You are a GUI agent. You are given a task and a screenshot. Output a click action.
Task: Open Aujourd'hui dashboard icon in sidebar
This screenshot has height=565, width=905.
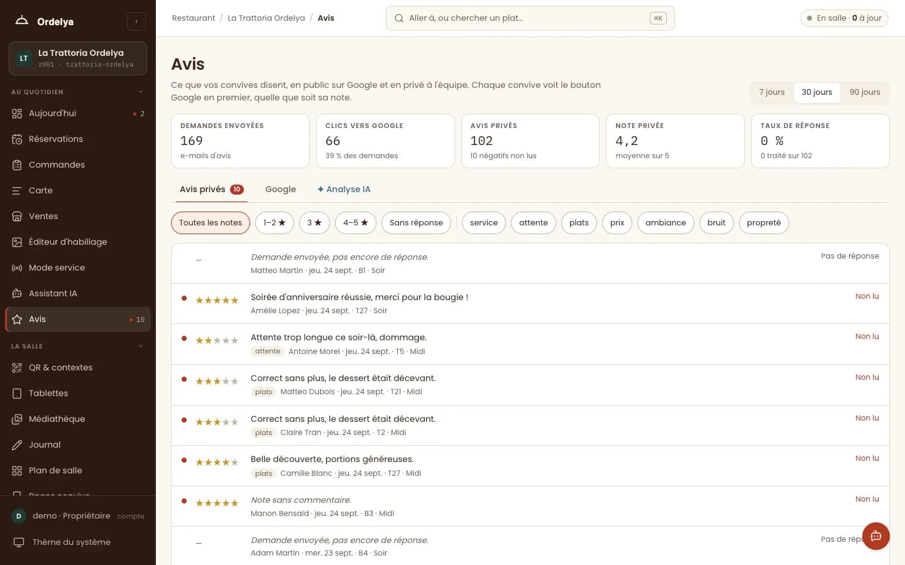click(x=17, y=114)
